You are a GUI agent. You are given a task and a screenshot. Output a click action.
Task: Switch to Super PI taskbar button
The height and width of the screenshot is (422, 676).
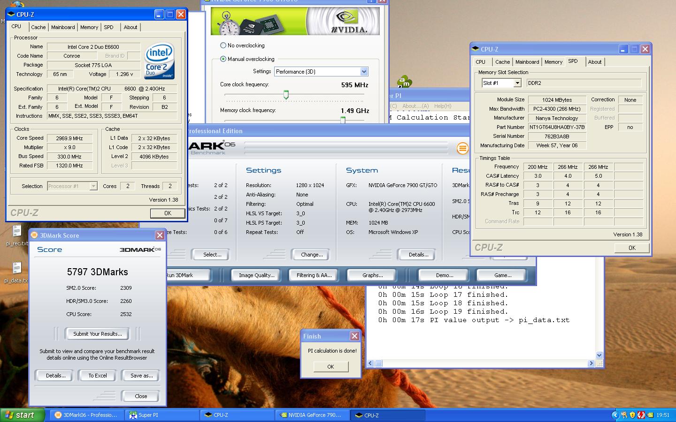click(x=162, y=415)
